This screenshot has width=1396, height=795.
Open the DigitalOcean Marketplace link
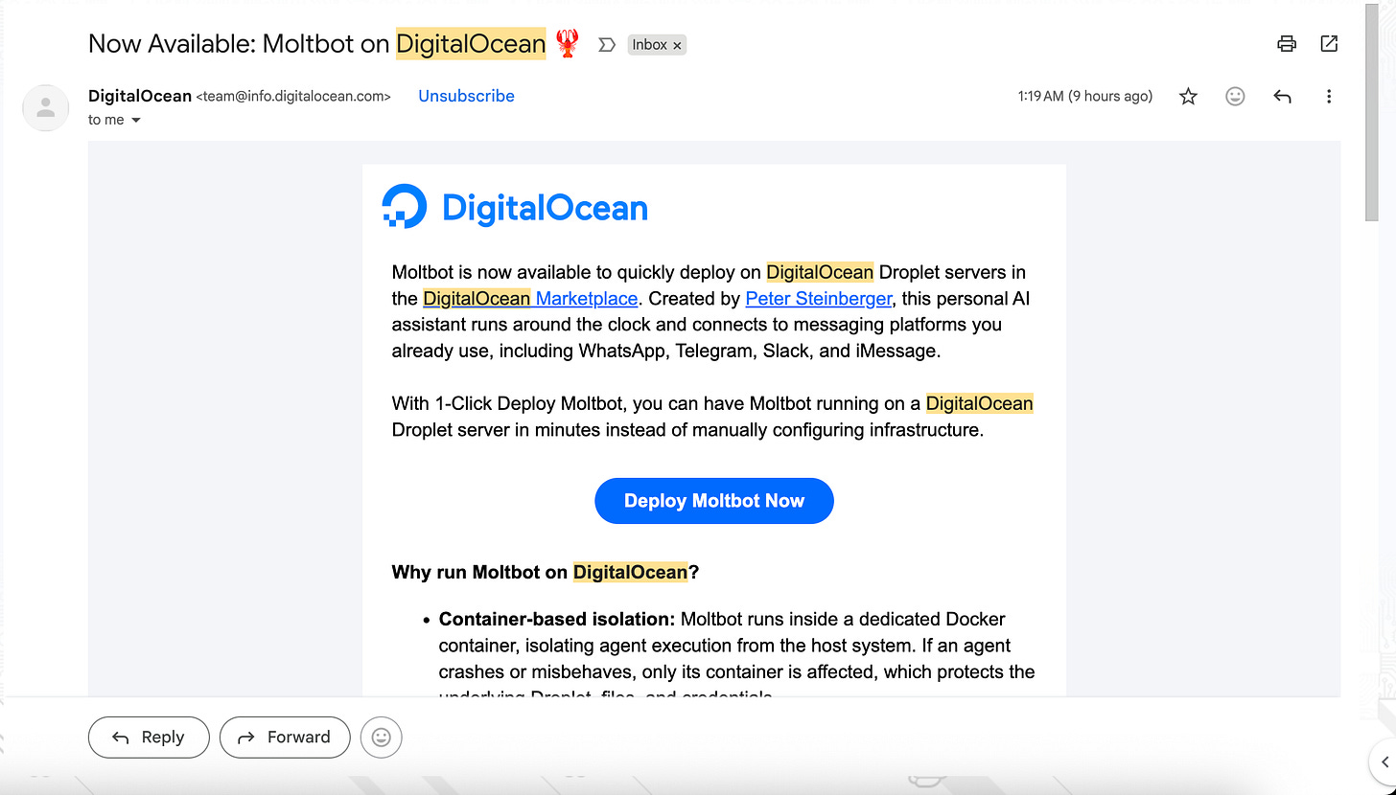(x=530, y=298)
